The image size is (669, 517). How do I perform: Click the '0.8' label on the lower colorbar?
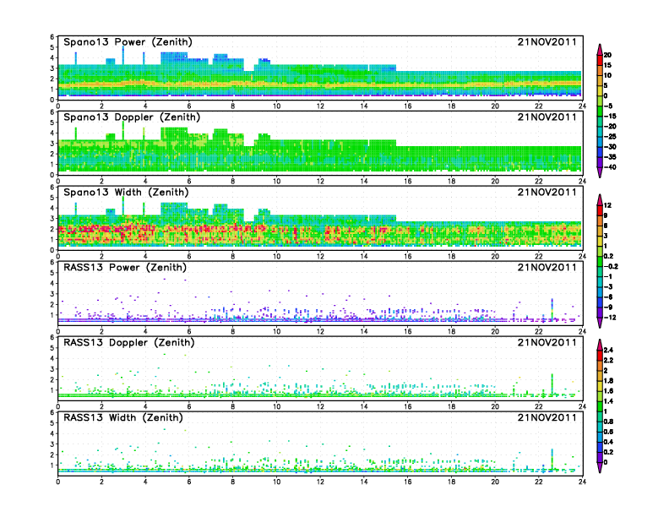coord(608,422)
